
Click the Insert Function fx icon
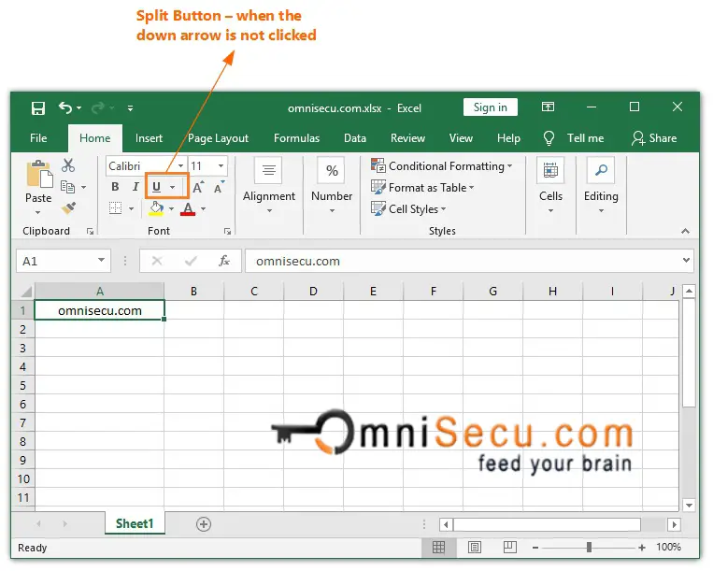point(223,261)
